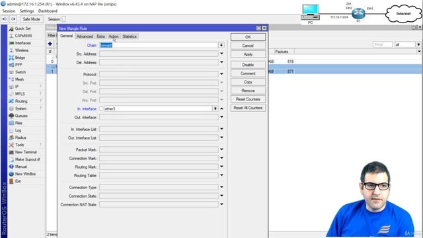The height and width of the screenshot is (238, 423).
Task: Expand the Protocol field
Action: tap(221, 74)
